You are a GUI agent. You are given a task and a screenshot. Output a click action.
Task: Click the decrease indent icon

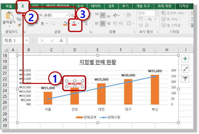pos(115,23)
